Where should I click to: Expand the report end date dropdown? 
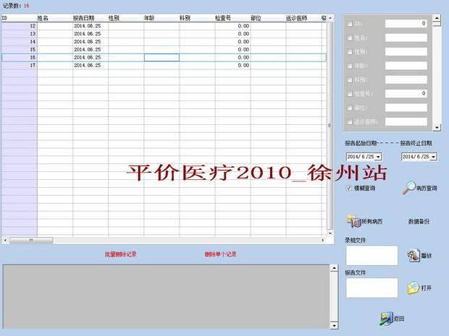(434, 156)
